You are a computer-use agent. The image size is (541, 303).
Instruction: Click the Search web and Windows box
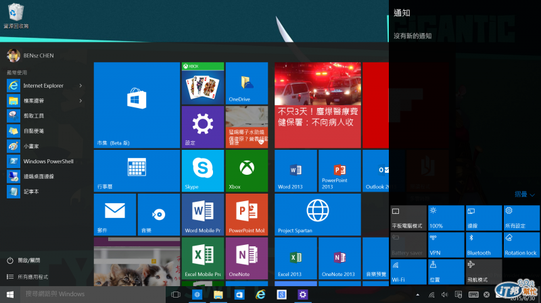click(93, 294)
